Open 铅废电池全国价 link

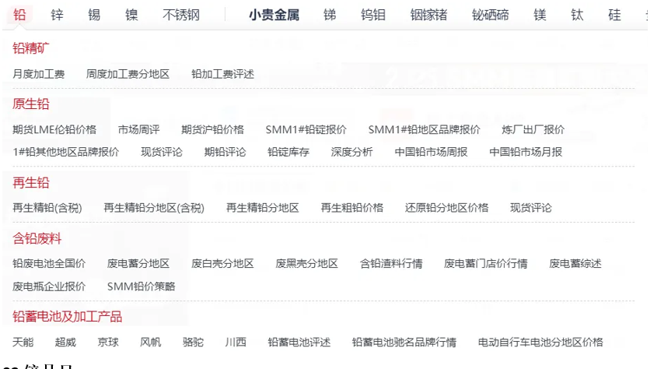49,264
